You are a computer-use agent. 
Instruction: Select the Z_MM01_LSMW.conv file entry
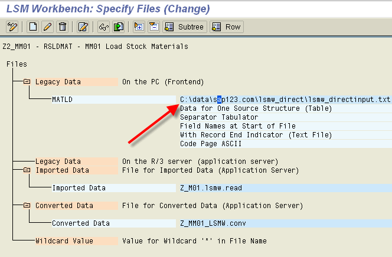point(286,223)
